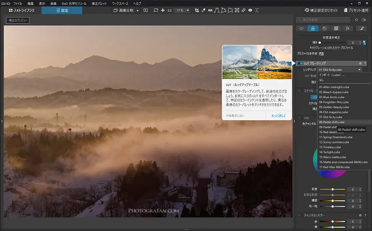Expand the left panel arrow
Screen dimensions: 372x231
click(2, 121)
